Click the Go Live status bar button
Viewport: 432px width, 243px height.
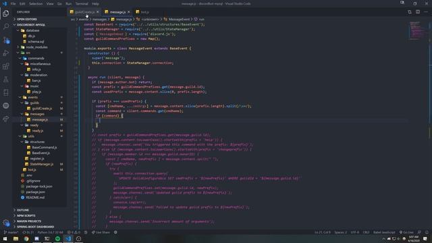tap(406, 232)
